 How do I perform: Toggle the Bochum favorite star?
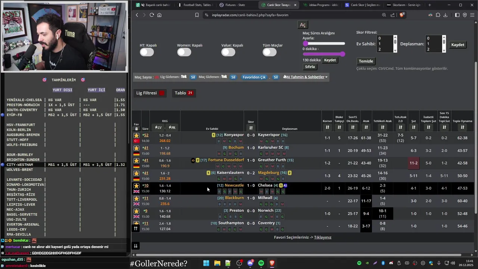pyautogui.click(x=136, y=148)
